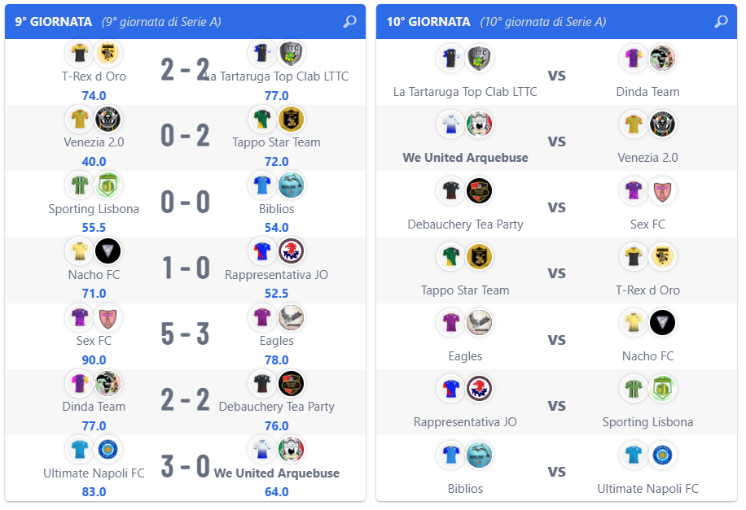Click the 9° GIORNATA header title
Screen dimensions: 746x510
click(x=53, y=22)
